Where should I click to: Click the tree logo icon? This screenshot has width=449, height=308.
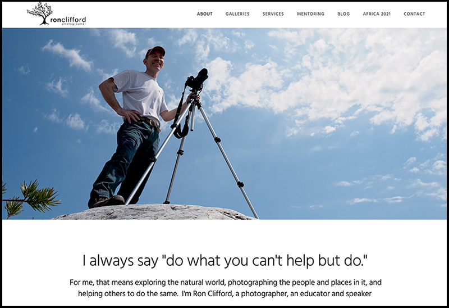[x=40, y=13]
